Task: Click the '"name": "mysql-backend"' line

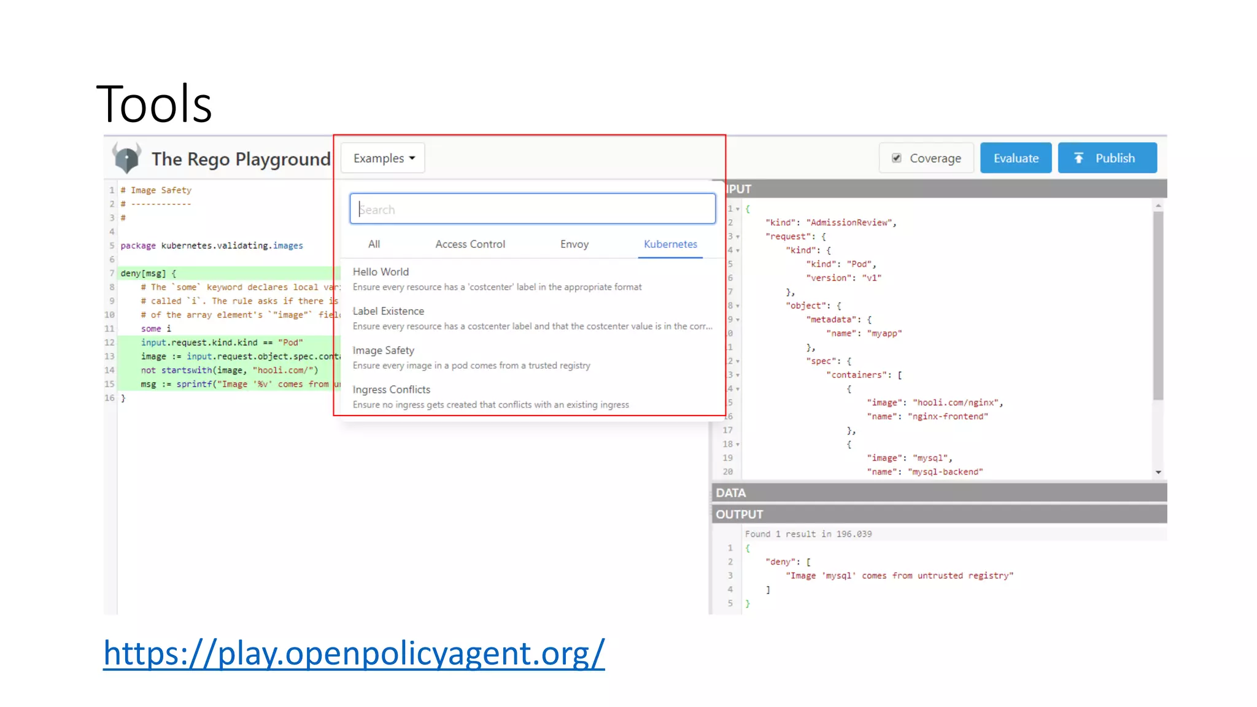Action: click(925, 472)
